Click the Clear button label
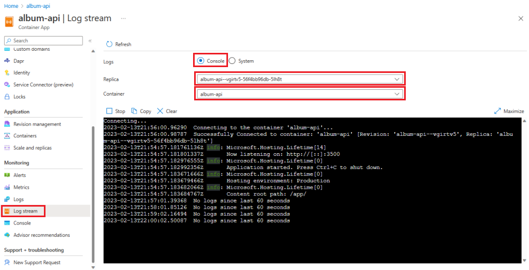The height and width of the screenshot is (270, 529). 171,111
